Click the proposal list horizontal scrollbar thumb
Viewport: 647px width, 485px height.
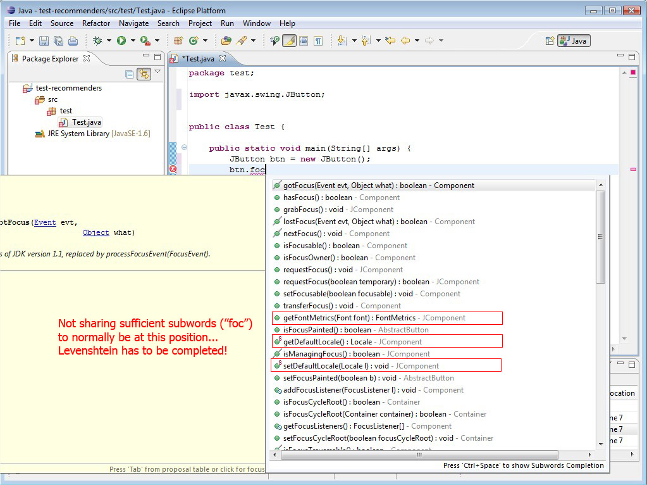[x=419, y=455]
